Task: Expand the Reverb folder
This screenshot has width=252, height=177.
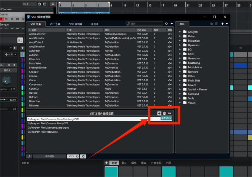Action: click(180, 85)
